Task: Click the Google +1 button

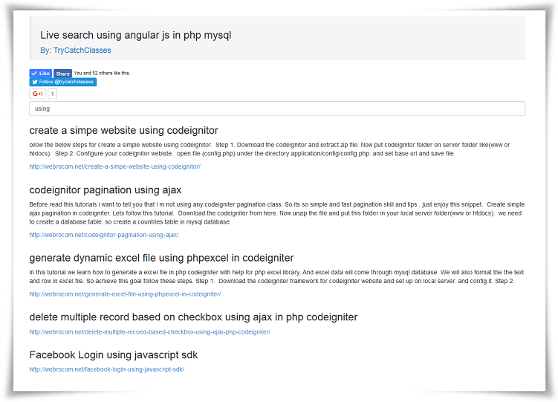Action: click(x=37, y=94)
